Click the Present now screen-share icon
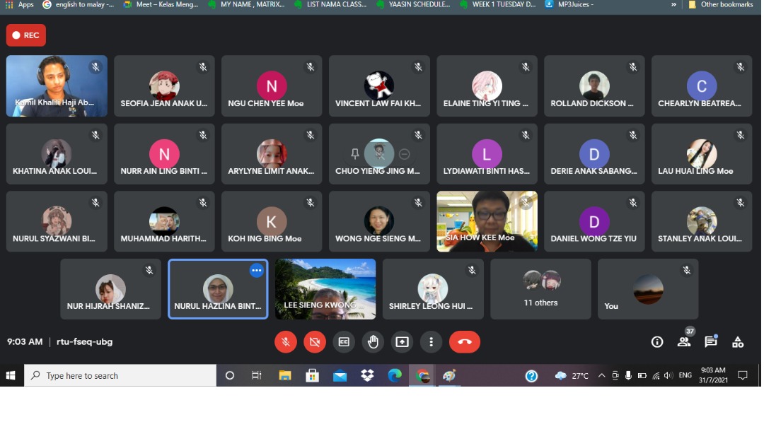 [x=402, y=342]
